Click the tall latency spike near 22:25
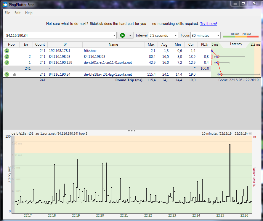 click(230, 170)
